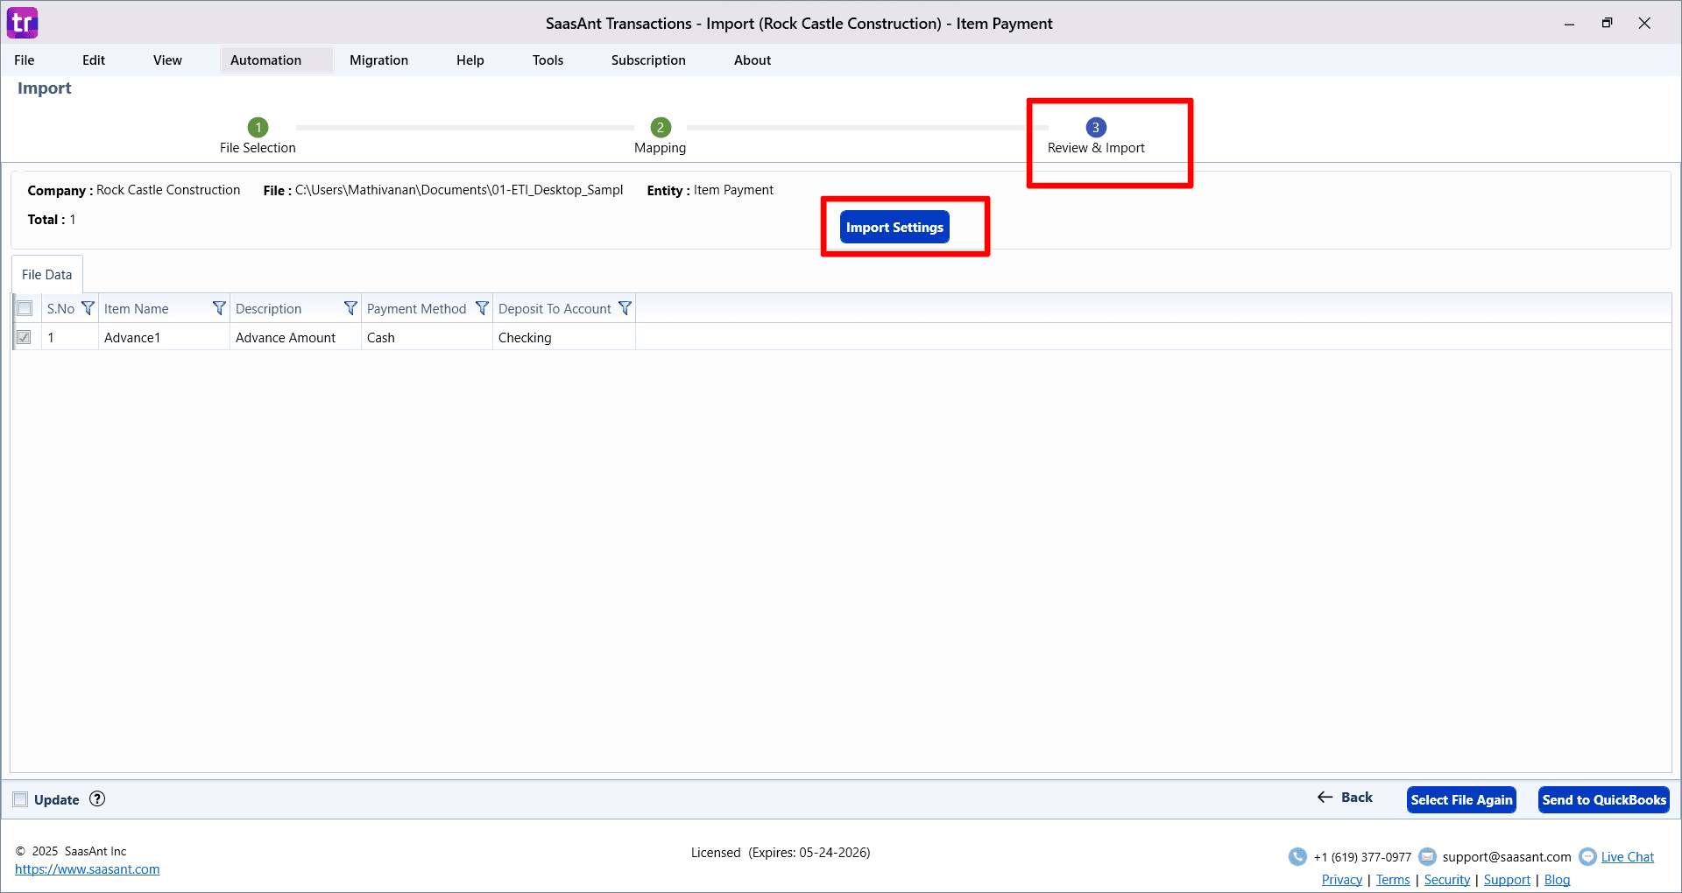Viewport: 1682px width, 893px height.
Task: Uncheck the Advance1 row checkbox
Action: [x=24, y=337]
